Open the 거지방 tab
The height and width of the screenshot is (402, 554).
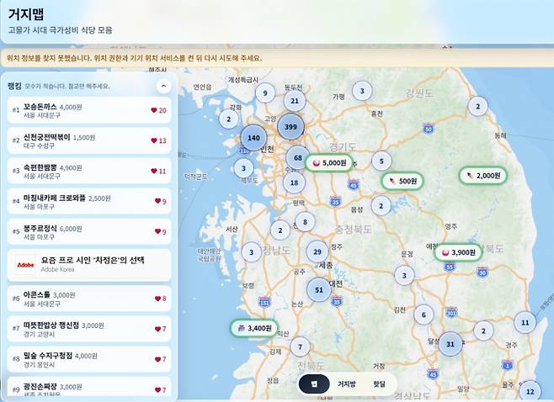click(x=346, y=384)
